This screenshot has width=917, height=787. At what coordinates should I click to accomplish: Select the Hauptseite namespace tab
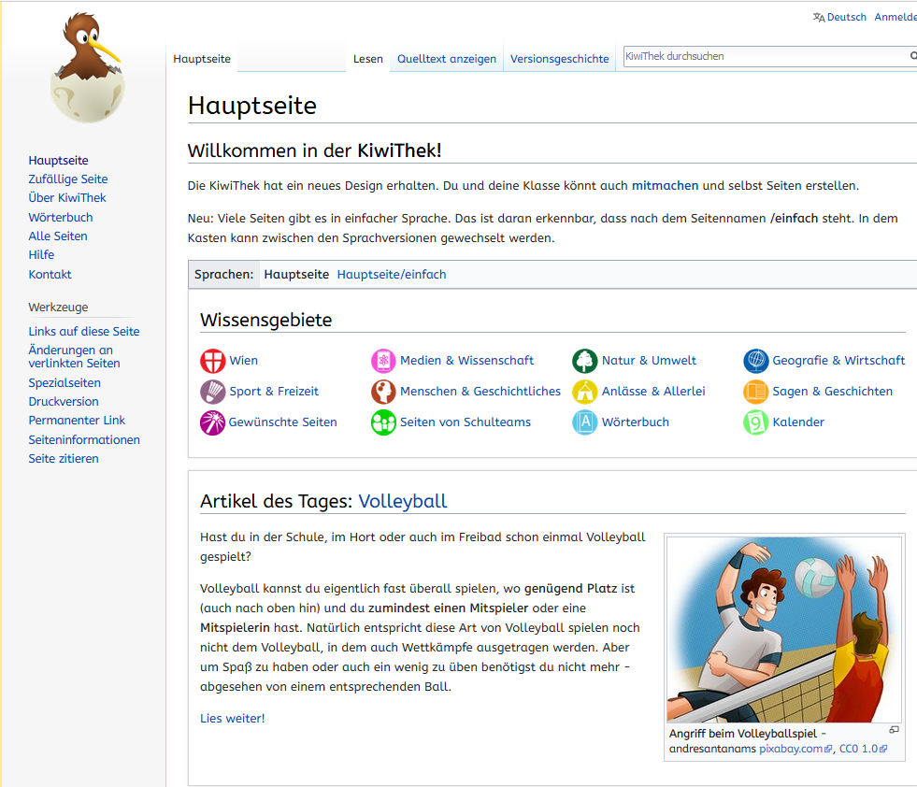coord(202,59)
